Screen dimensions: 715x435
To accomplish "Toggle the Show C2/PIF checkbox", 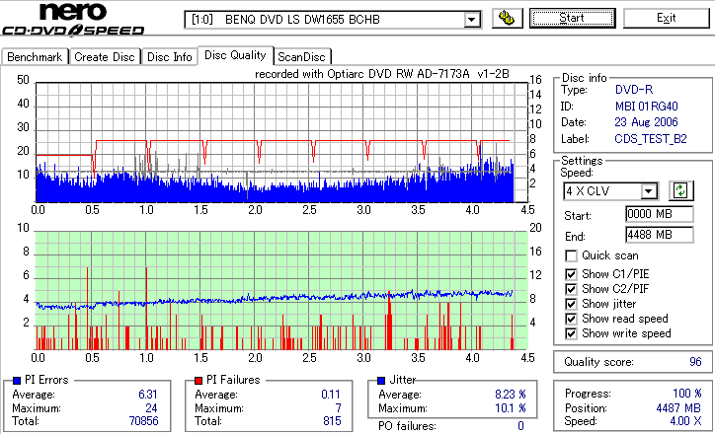I will 571,289.
